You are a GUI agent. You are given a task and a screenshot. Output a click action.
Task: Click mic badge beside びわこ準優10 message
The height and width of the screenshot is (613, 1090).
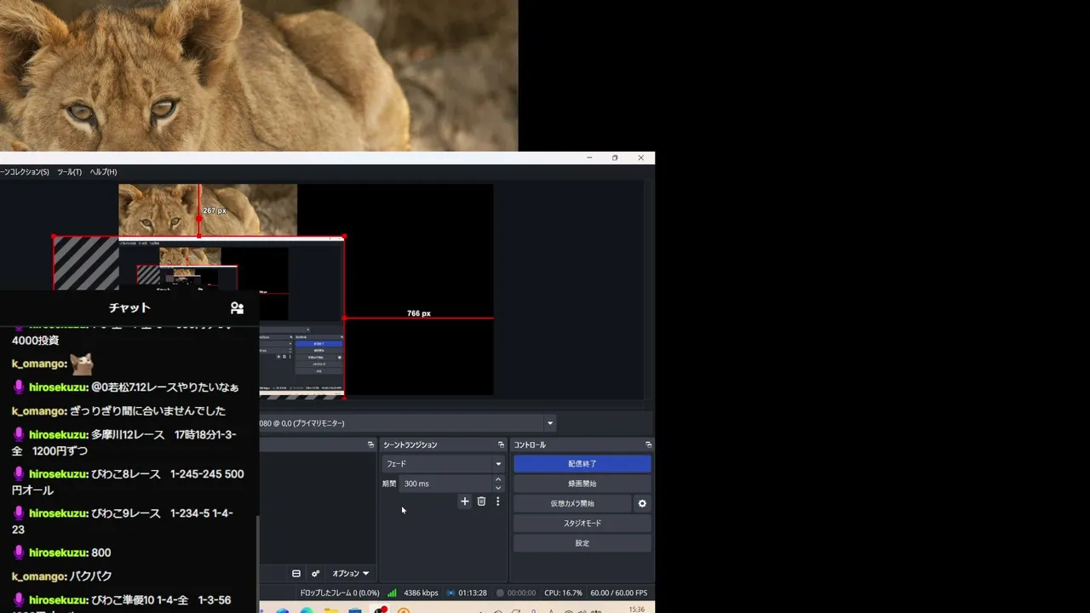click(19, 599)
